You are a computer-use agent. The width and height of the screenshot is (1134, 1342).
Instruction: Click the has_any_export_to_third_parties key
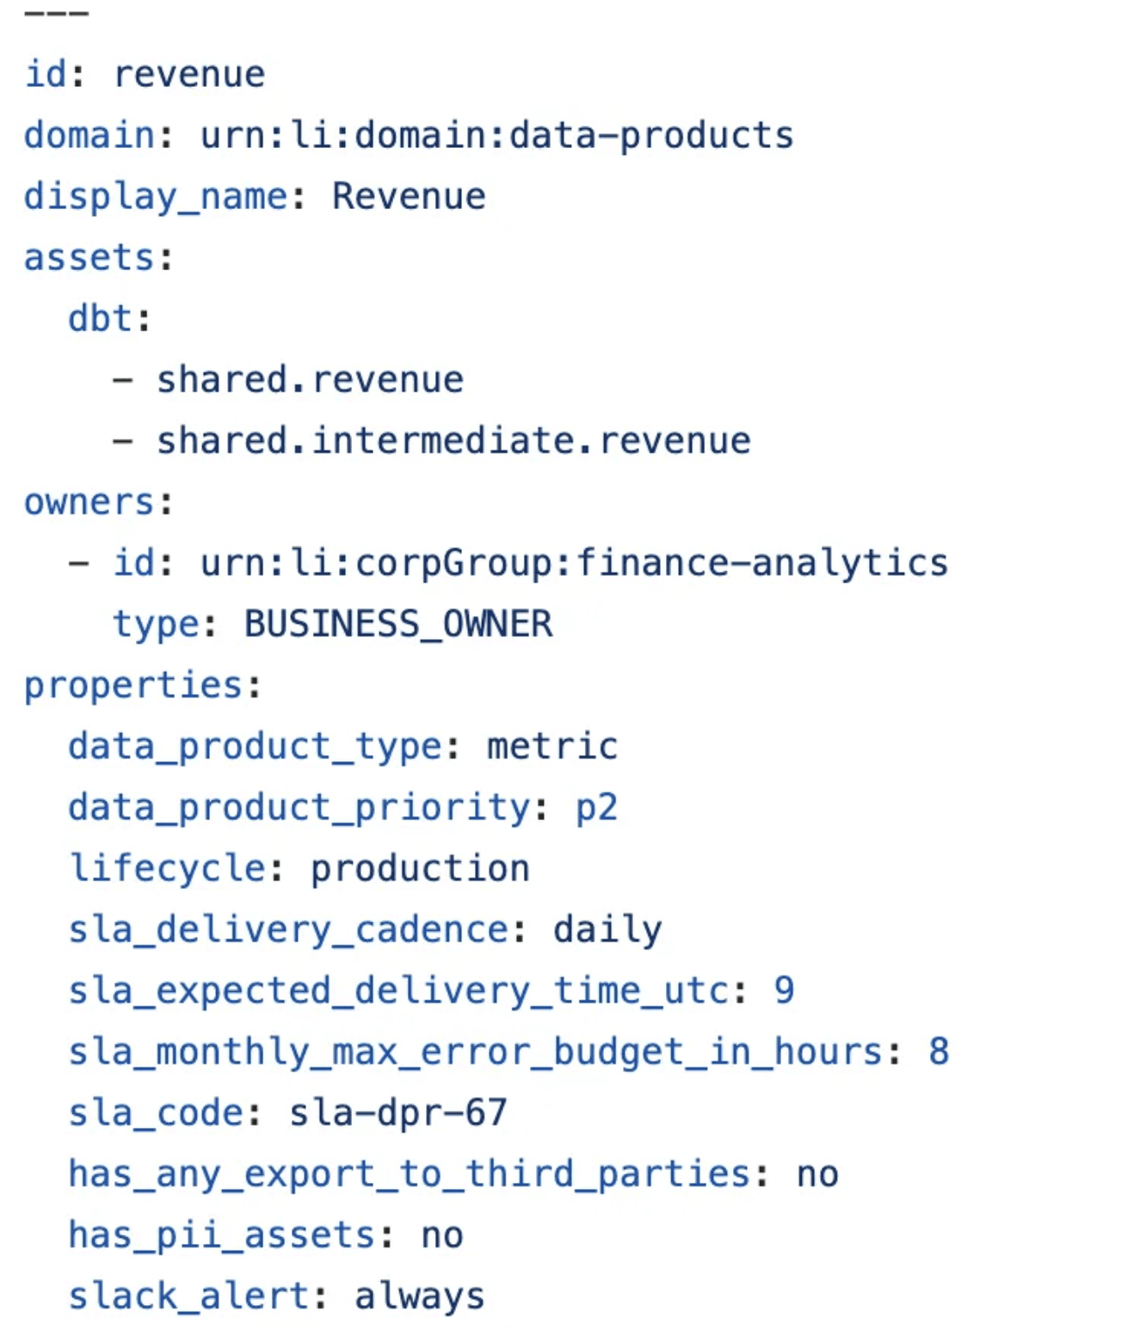coord(409,1174)
